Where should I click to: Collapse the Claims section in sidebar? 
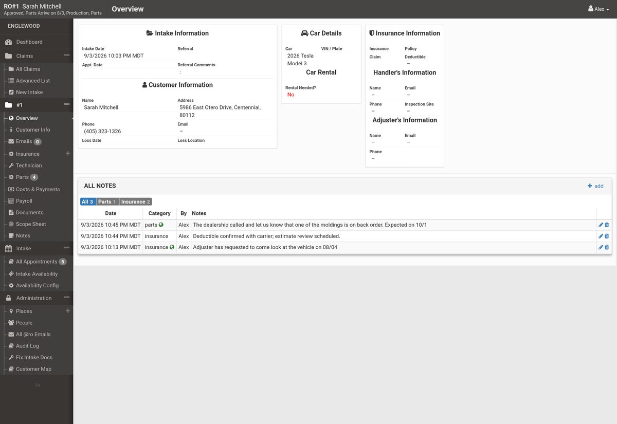pyautogui.click(x=66, y=55)
